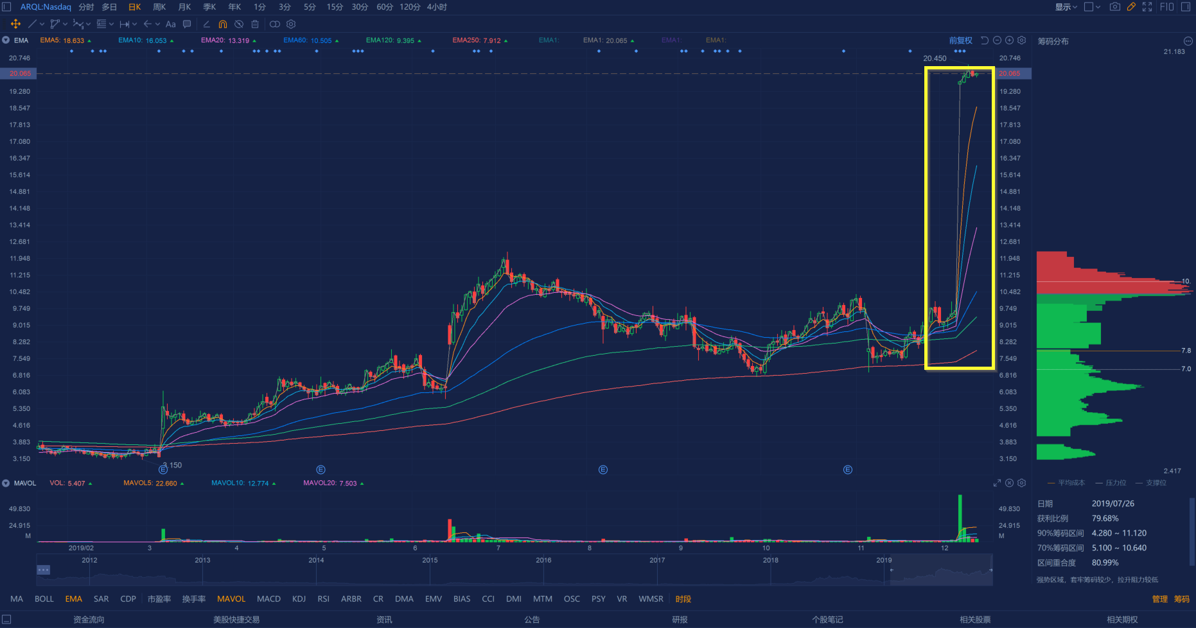Select the line drawing tool
This screenshot has width=1196, height=628.
pyautogui.click(x=32, y=24)
